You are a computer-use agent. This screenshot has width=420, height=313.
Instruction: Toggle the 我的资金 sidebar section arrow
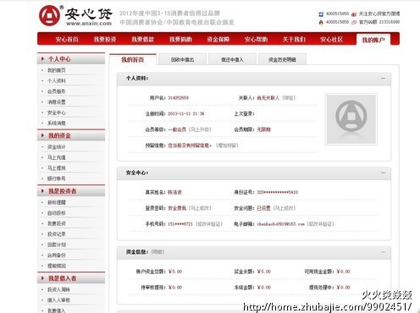[x=42, y=135]
